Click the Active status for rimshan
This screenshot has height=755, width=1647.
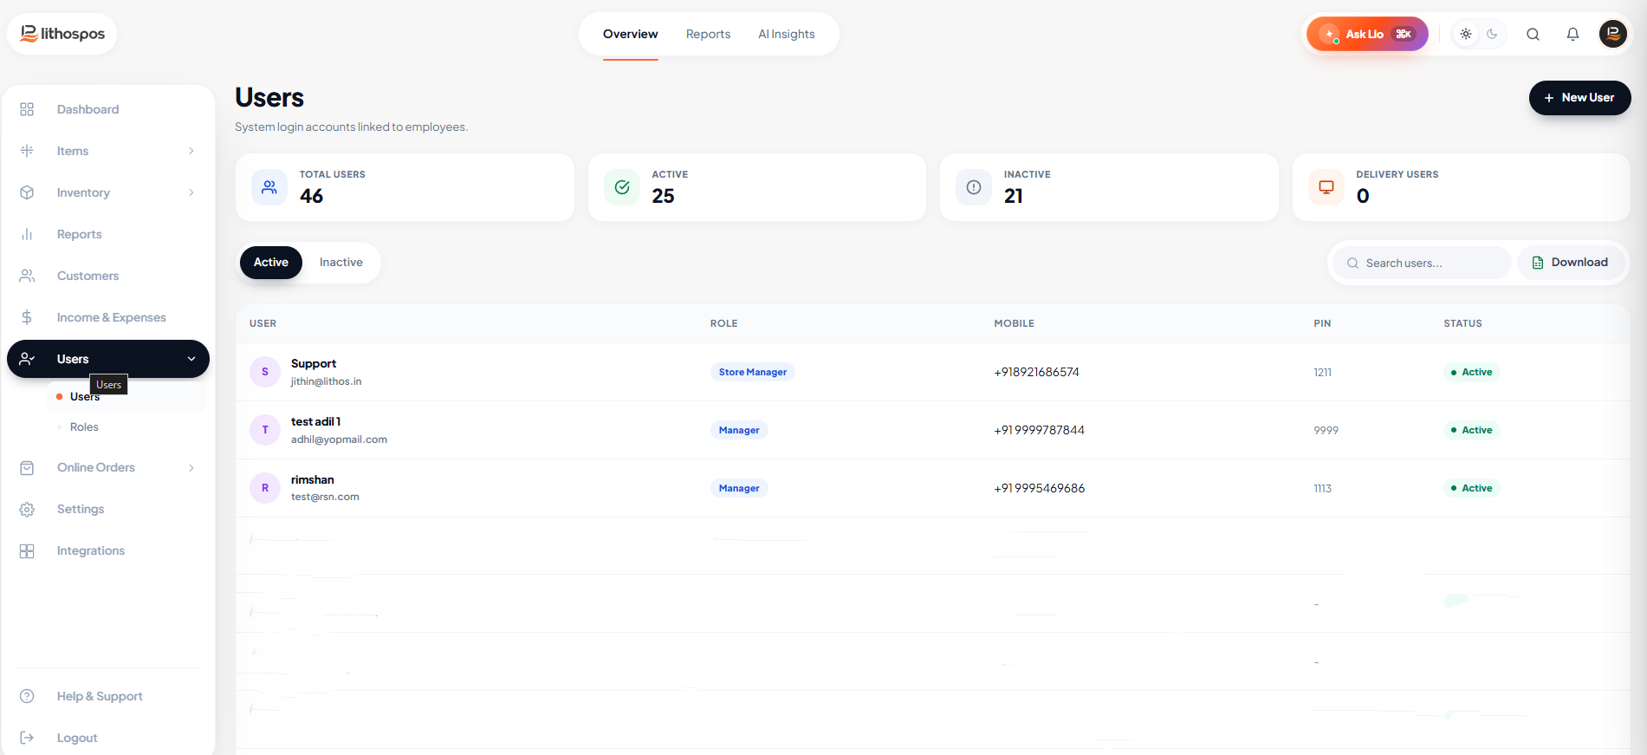click(x=1472, y=488)
